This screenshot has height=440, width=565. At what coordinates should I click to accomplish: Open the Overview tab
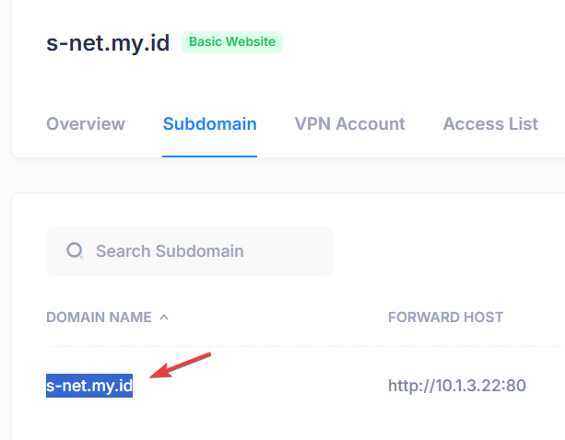[x=86, y=123]
